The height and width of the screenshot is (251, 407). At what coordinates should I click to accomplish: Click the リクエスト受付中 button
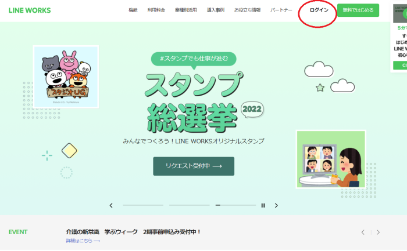pos(194,166)
